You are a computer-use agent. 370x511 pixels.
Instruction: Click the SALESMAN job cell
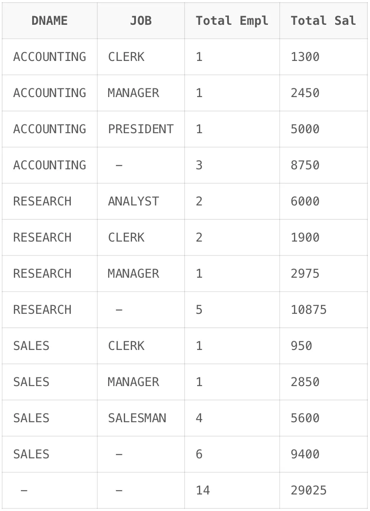[141, 418]
